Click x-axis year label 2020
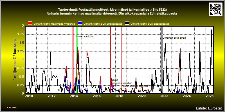This screenshot has height=112, width=225. point(142,96)
